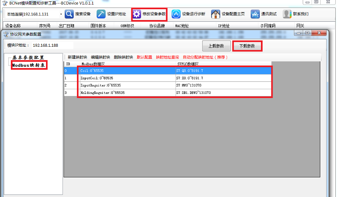Click the 设备配置主页 house icon

pyautogui.click(x=215, y=14)
